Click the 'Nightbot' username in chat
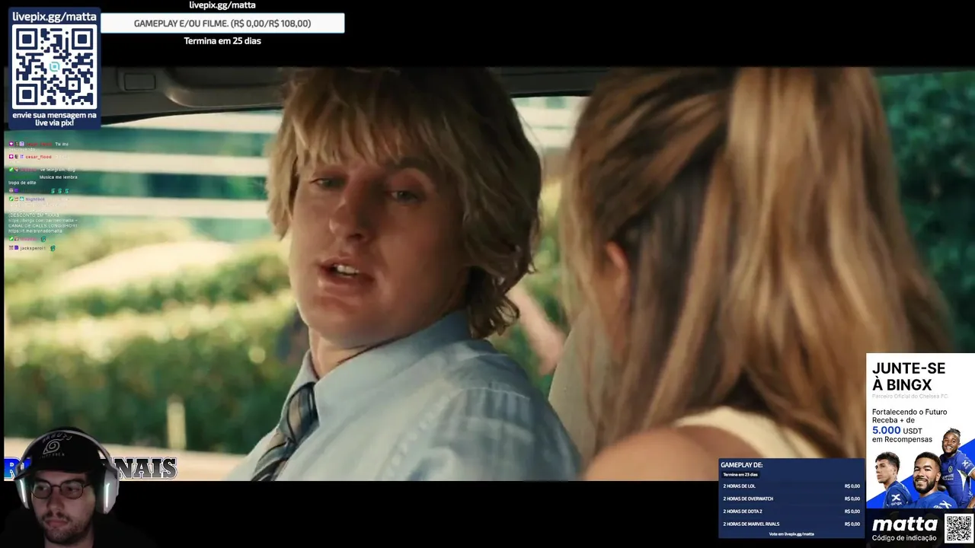Screen dimensions: 975x548 pyautogui.click(x=35, y=199)
